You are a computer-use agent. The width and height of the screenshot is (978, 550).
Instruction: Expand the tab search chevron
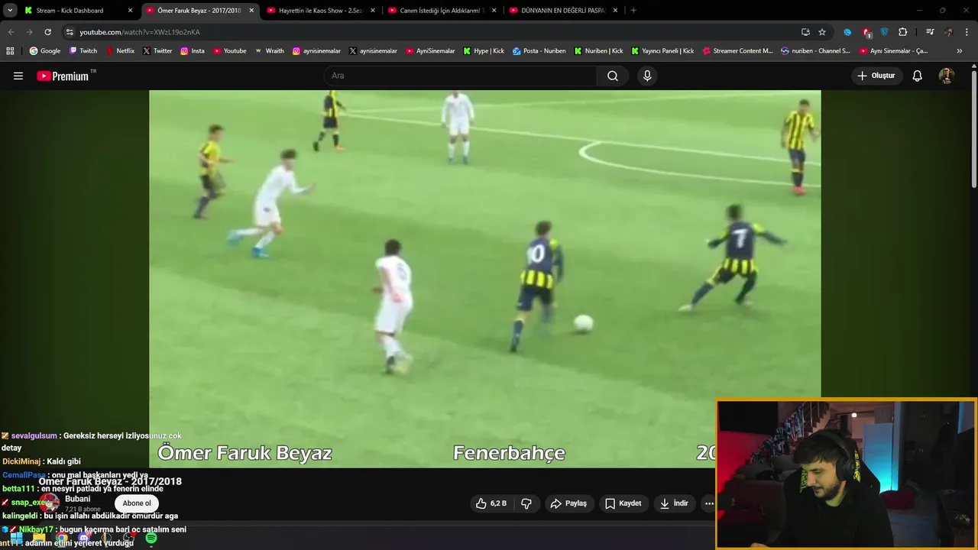[x=10, y=11]
